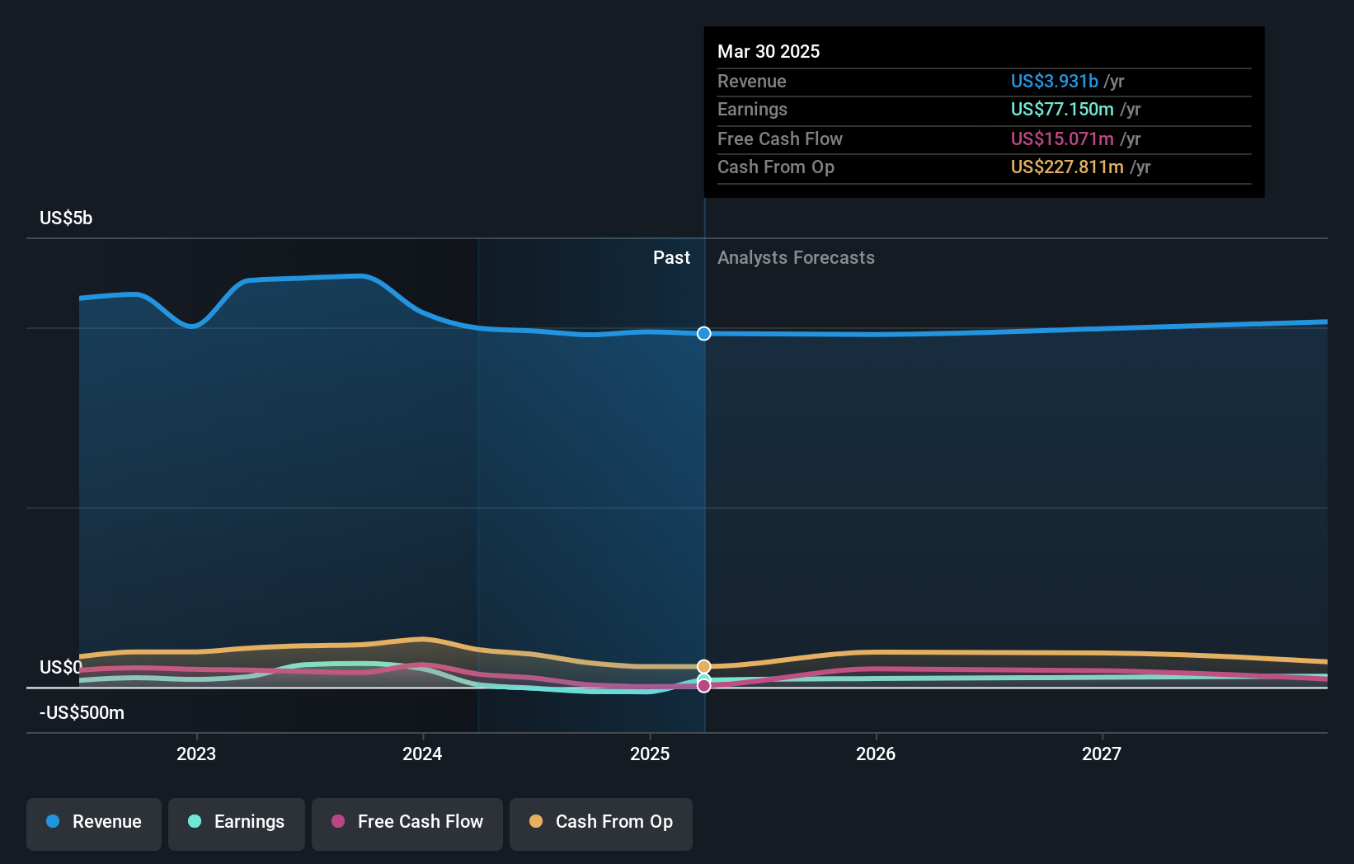
Task: Click the blue Revenue data point marker
Action: [x=703, y=334]
